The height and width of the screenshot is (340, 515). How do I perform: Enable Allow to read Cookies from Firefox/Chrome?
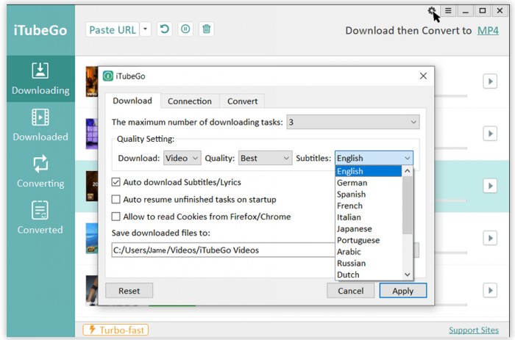pos(116,217)
